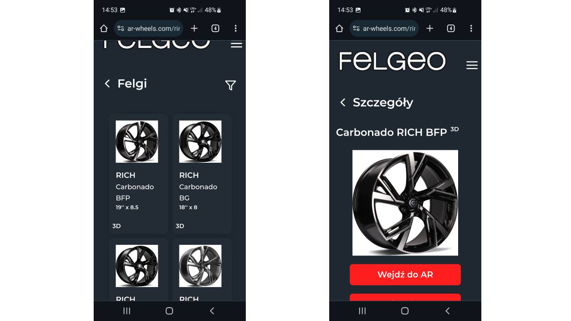This screenshot has width=571, height=321.
Task: Add a new tab on the right phone's browser
Action: pyautogui.click(x=430, y=29)
